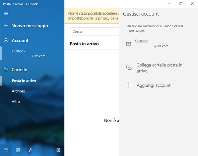Open the Account section heading

pos(20,41)
